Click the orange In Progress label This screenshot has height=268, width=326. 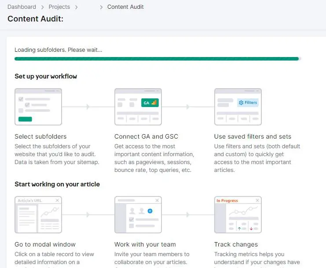227,200
